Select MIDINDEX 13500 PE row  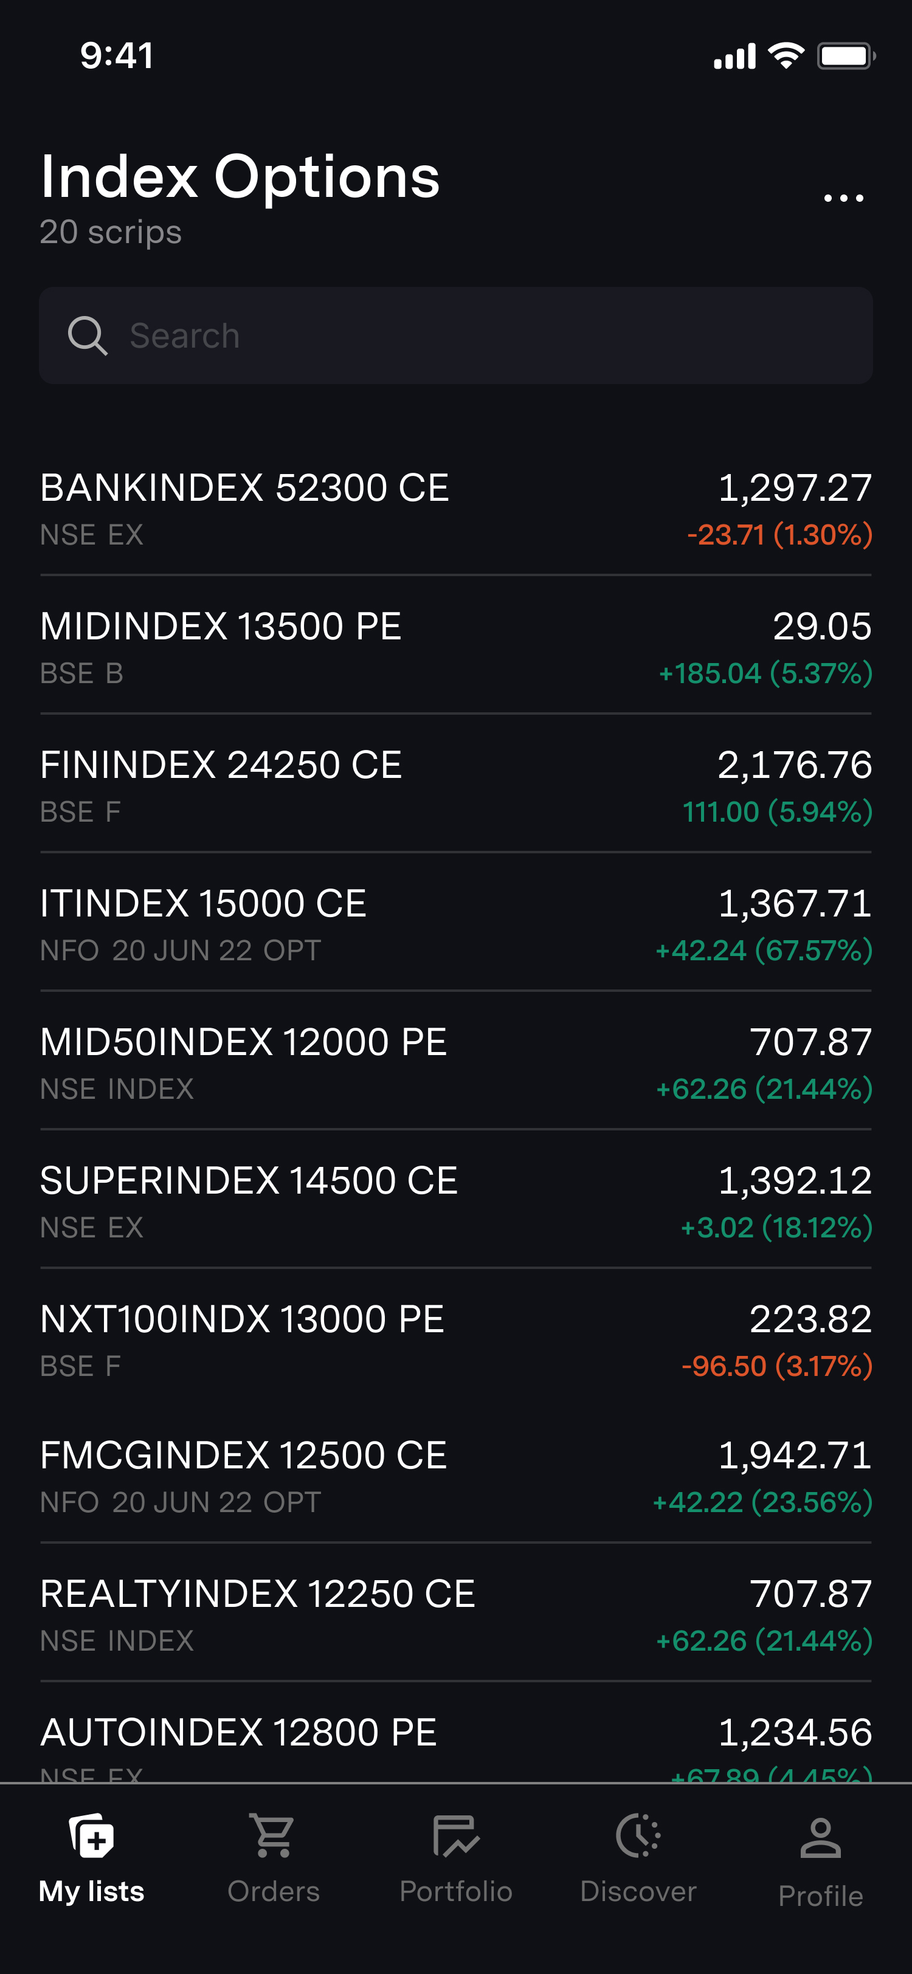pos(456,647)
